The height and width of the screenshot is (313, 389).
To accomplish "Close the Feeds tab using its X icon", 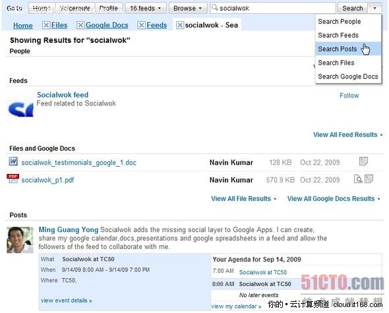I will coord(141,25).
